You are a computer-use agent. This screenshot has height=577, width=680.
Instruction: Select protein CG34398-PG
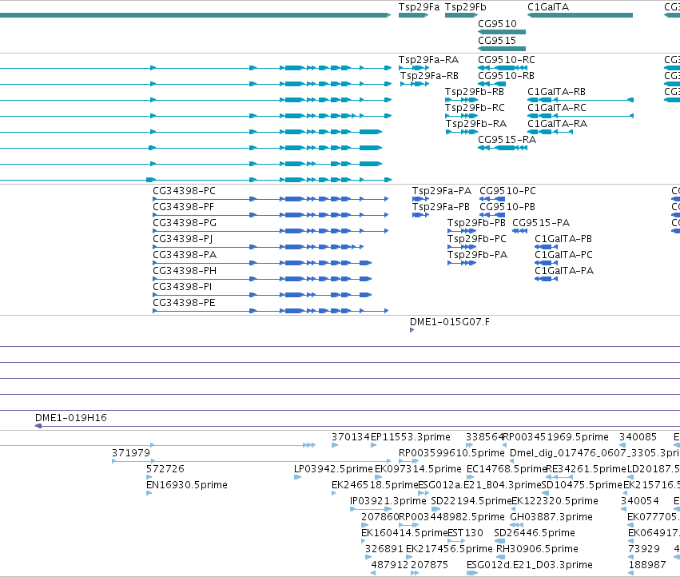pos(271,231)
